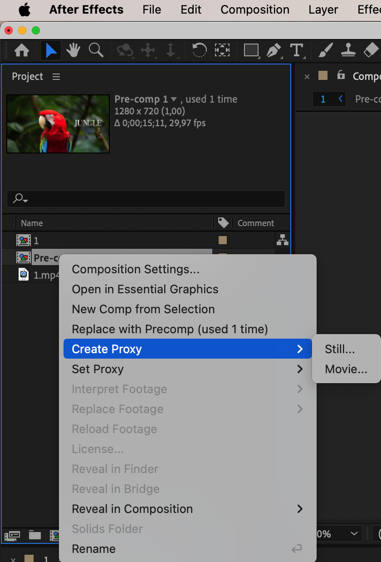Viewport: 381px width, 562px height.
Task: Open the Apple menu
Action: click(x=24, y=10)
